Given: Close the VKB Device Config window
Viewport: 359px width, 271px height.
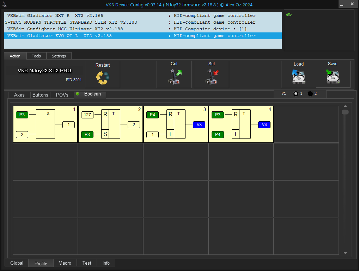Looking at the screenshot, I should [x=352, y=4].
